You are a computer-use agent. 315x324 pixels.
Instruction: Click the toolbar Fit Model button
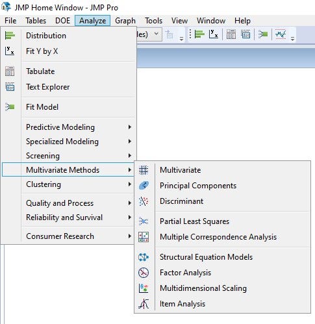click(263, 34)
